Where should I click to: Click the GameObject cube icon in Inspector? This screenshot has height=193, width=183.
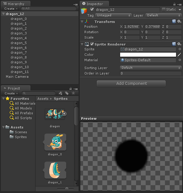pyautogui.click(x=84, y=11)
